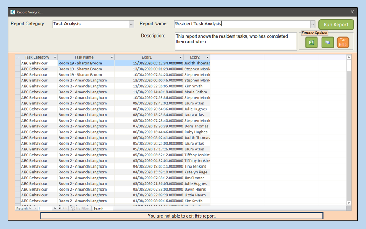The width and height of the screenshot is (366, 229).
Task: Click the scroll down arrow of table scrollbar
Action: (x=349, y=203)
